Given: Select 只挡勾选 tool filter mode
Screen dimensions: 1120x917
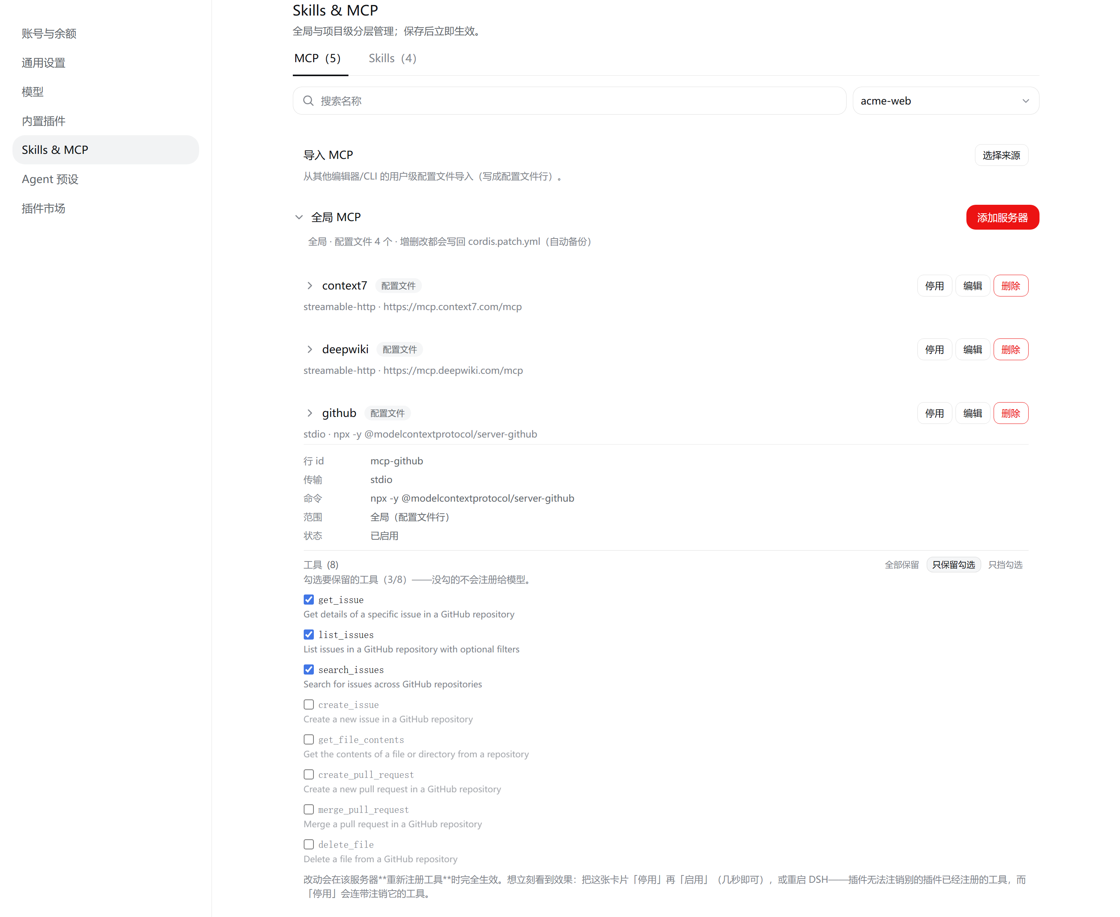Looking at the screenshot, I should (x=1005, y=565).
